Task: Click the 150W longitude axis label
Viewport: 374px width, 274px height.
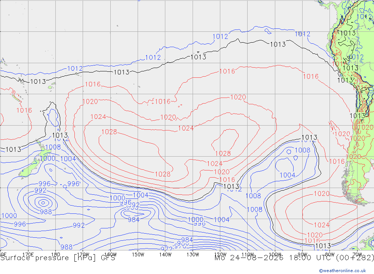Action: tap(138, 255)
